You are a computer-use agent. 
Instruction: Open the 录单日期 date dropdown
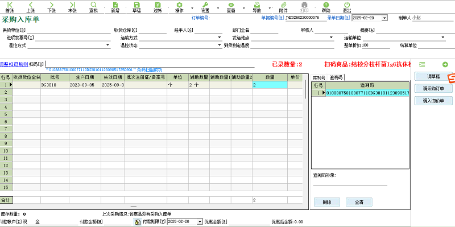385,18
